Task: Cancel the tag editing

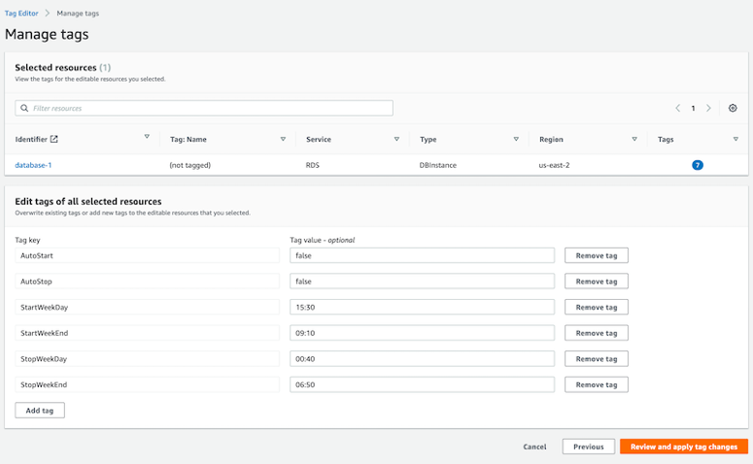Action: [534, 447]
